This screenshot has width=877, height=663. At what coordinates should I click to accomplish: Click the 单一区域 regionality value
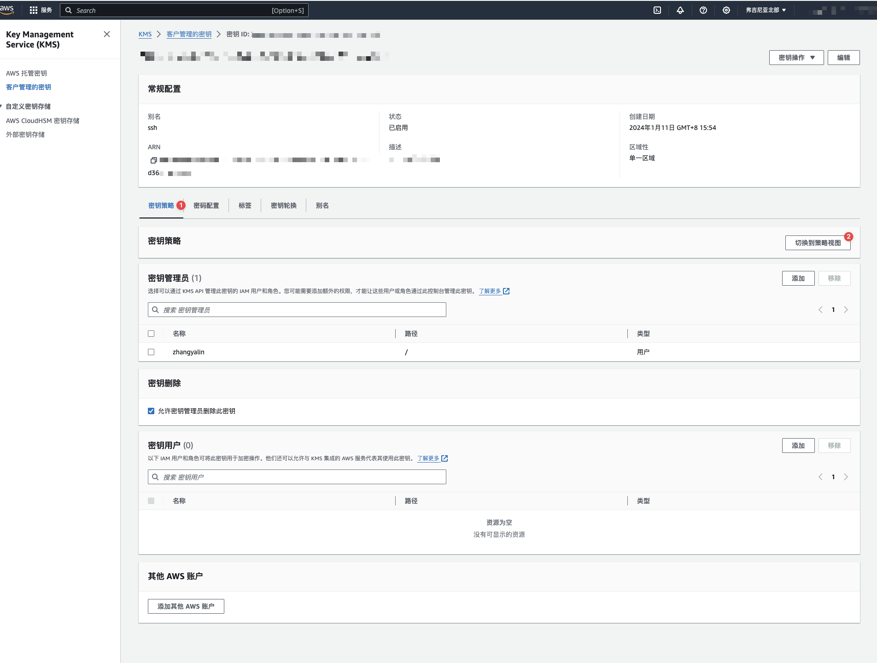[642, 158]
